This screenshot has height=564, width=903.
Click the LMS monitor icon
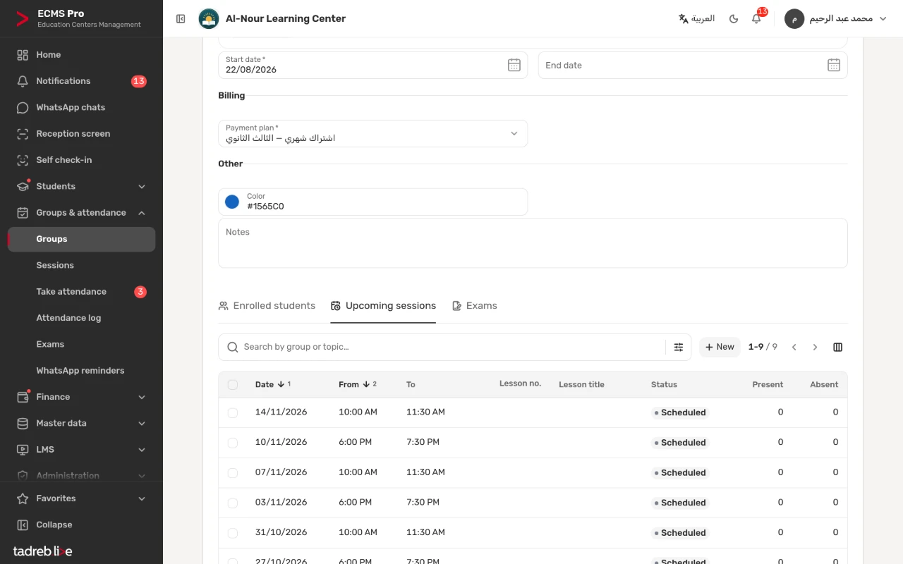23,450
